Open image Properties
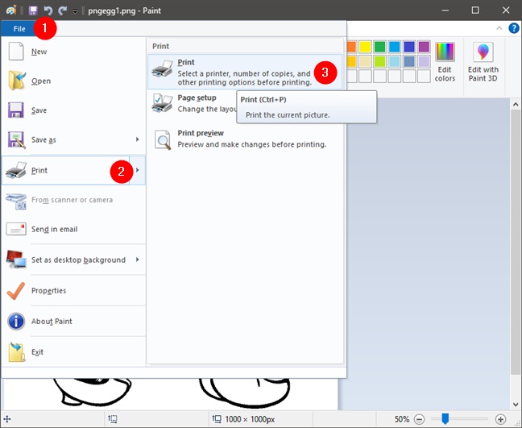 (x=73, y=290)
